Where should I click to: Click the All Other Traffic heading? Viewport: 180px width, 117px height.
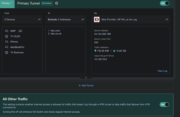point(15,99)
